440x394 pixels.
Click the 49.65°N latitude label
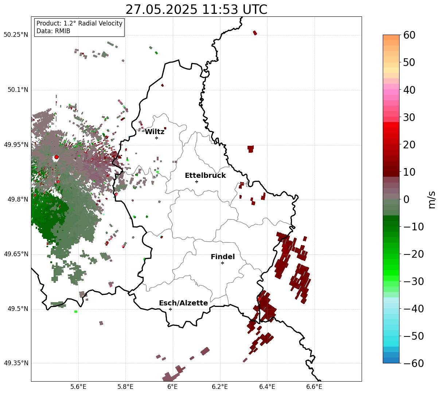[x=16, y=254]
